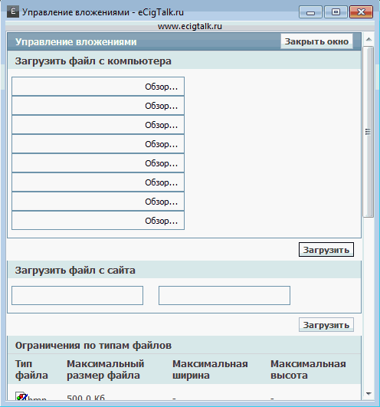Click the vertical scrollbar thumb
380x407 pixels.
tap(369, 132)
